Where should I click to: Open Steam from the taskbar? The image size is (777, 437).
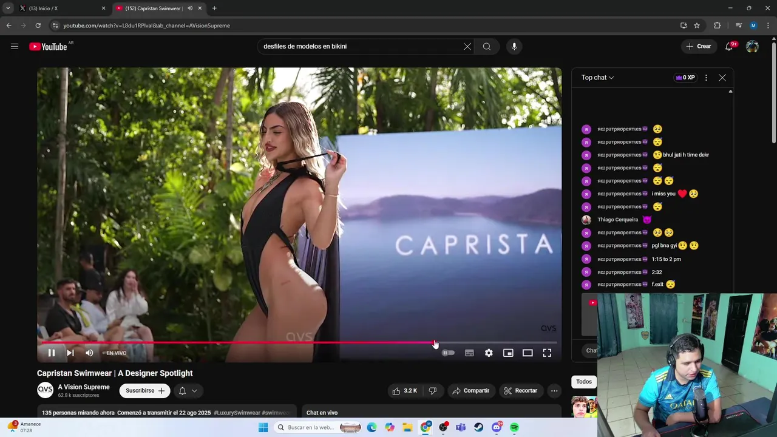click(479, 427)
